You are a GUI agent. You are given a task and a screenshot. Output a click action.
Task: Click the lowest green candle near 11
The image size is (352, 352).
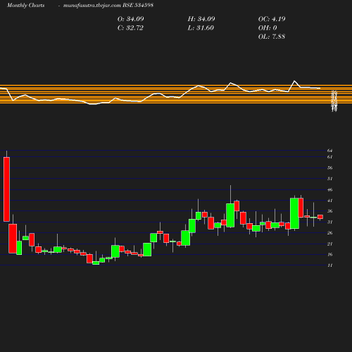[96, 263]
